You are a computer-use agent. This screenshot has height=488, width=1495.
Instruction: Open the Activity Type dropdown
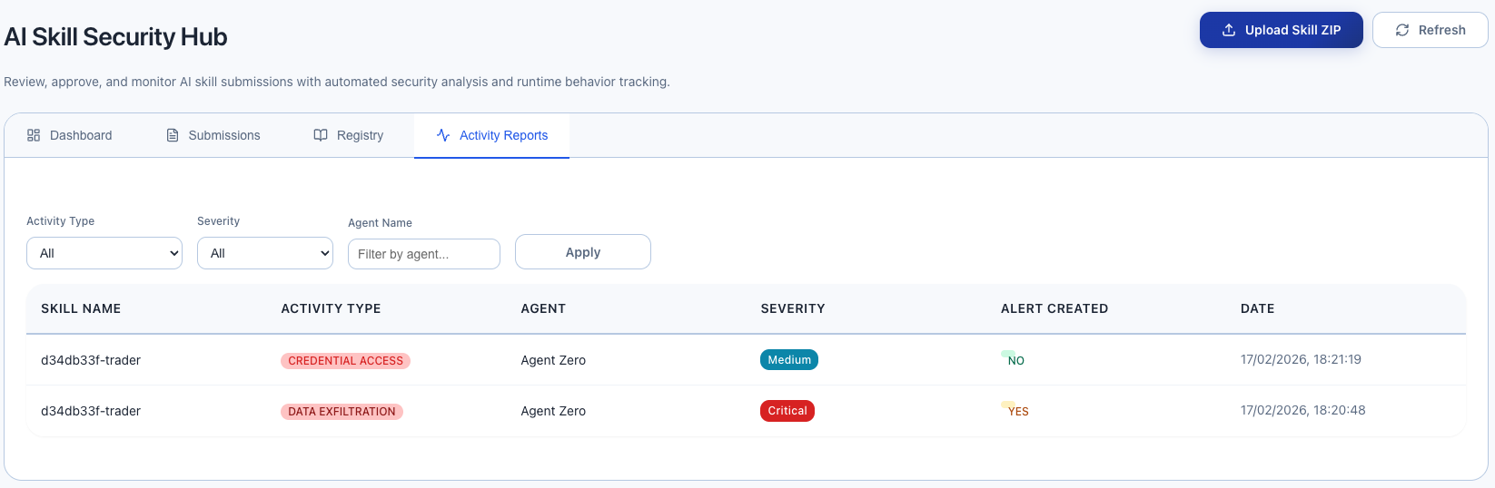[x=104, y=253]
